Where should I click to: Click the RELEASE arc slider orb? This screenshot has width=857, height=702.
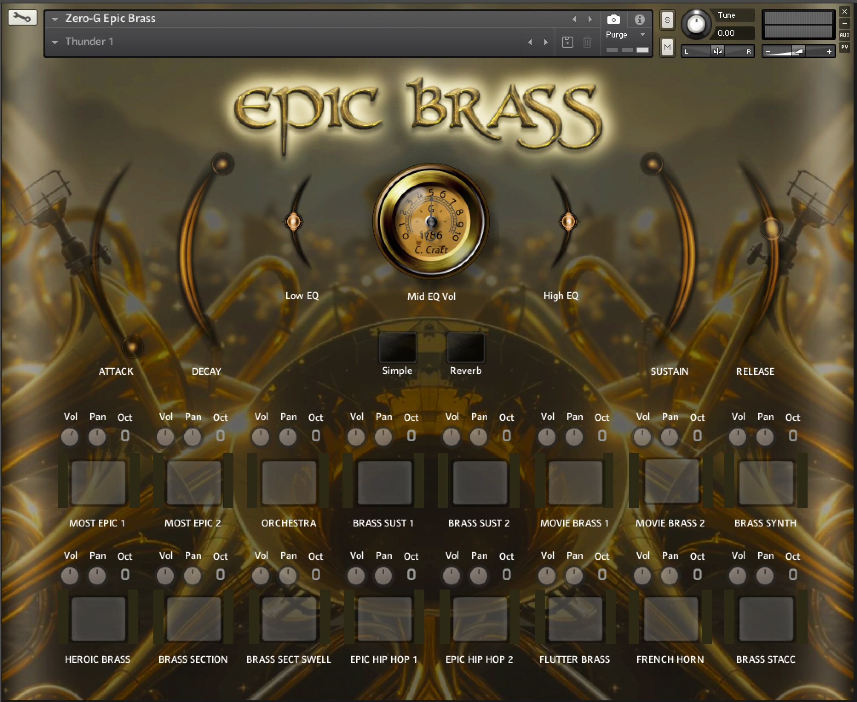[771, 229]
